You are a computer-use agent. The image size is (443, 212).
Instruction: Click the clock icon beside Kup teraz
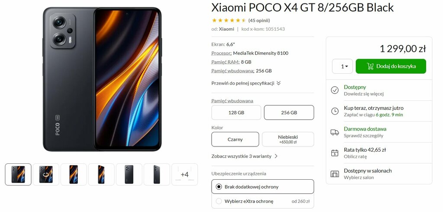(x=334, y=111)
